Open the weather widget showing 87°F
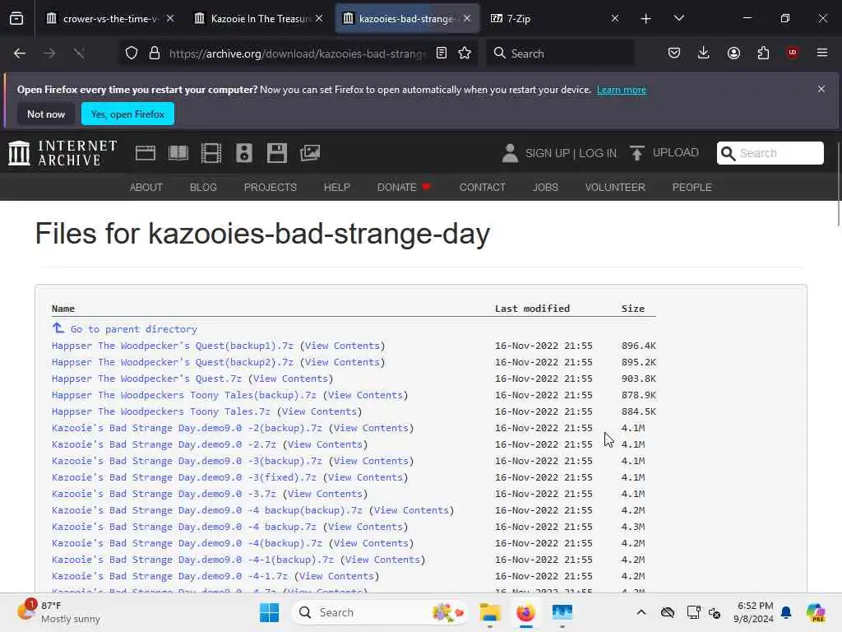 coord(58,612)
